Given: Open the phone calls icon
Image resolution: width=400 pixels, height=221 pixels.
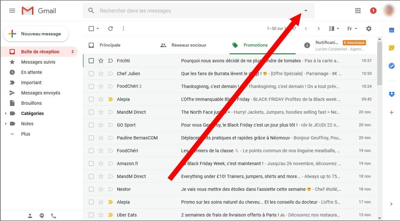Looking at the screenshot, I should click(54, 216).
